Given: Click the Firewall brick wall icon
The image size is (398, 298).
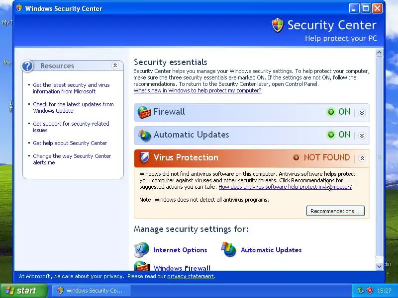Looking at the screenshot, I should point(144,112).
